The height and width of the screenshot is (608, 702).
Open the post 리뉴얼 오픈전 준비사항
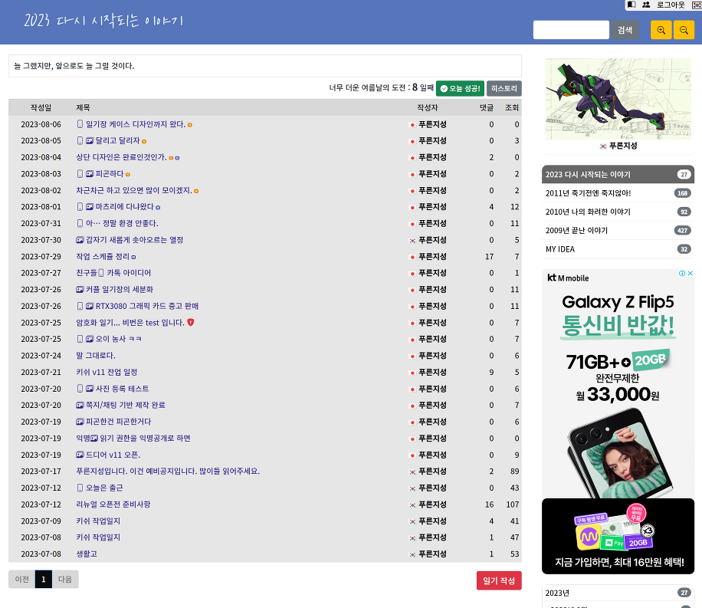(x=113, y=504)
